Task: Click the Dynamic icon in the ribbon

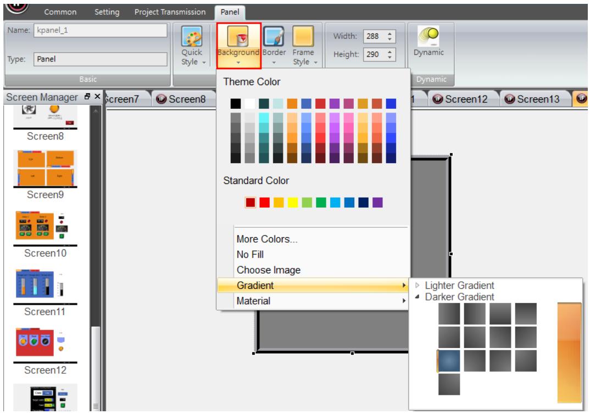Action: [428, 36]
